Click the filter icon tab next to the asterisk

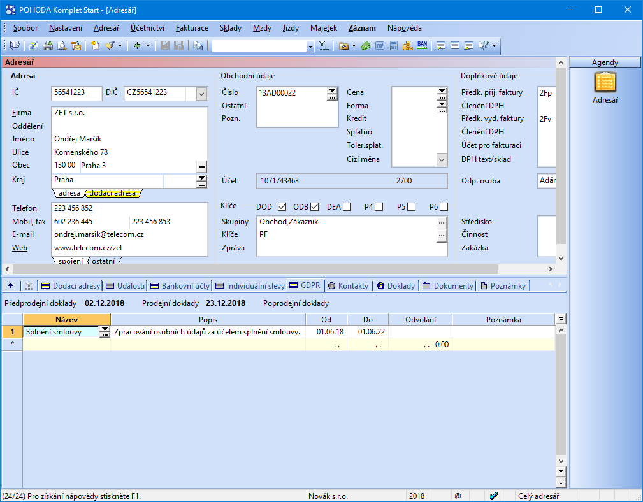[29, 285]
